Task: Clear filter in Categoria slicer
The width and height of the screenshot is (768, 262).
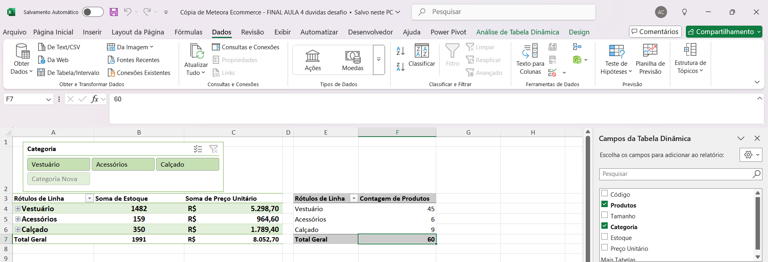Action: (214, 149)
